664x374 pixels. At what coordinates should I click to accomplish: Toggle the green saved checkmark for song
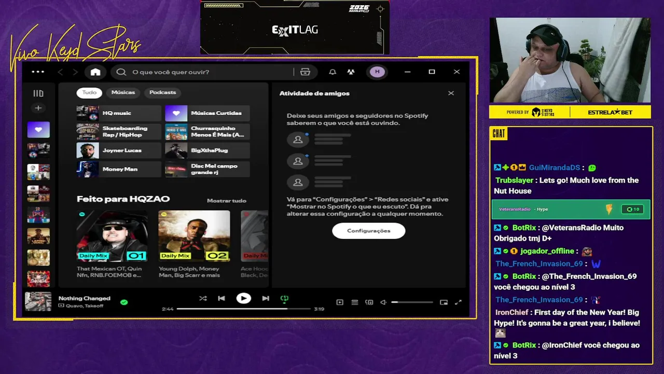124,302
